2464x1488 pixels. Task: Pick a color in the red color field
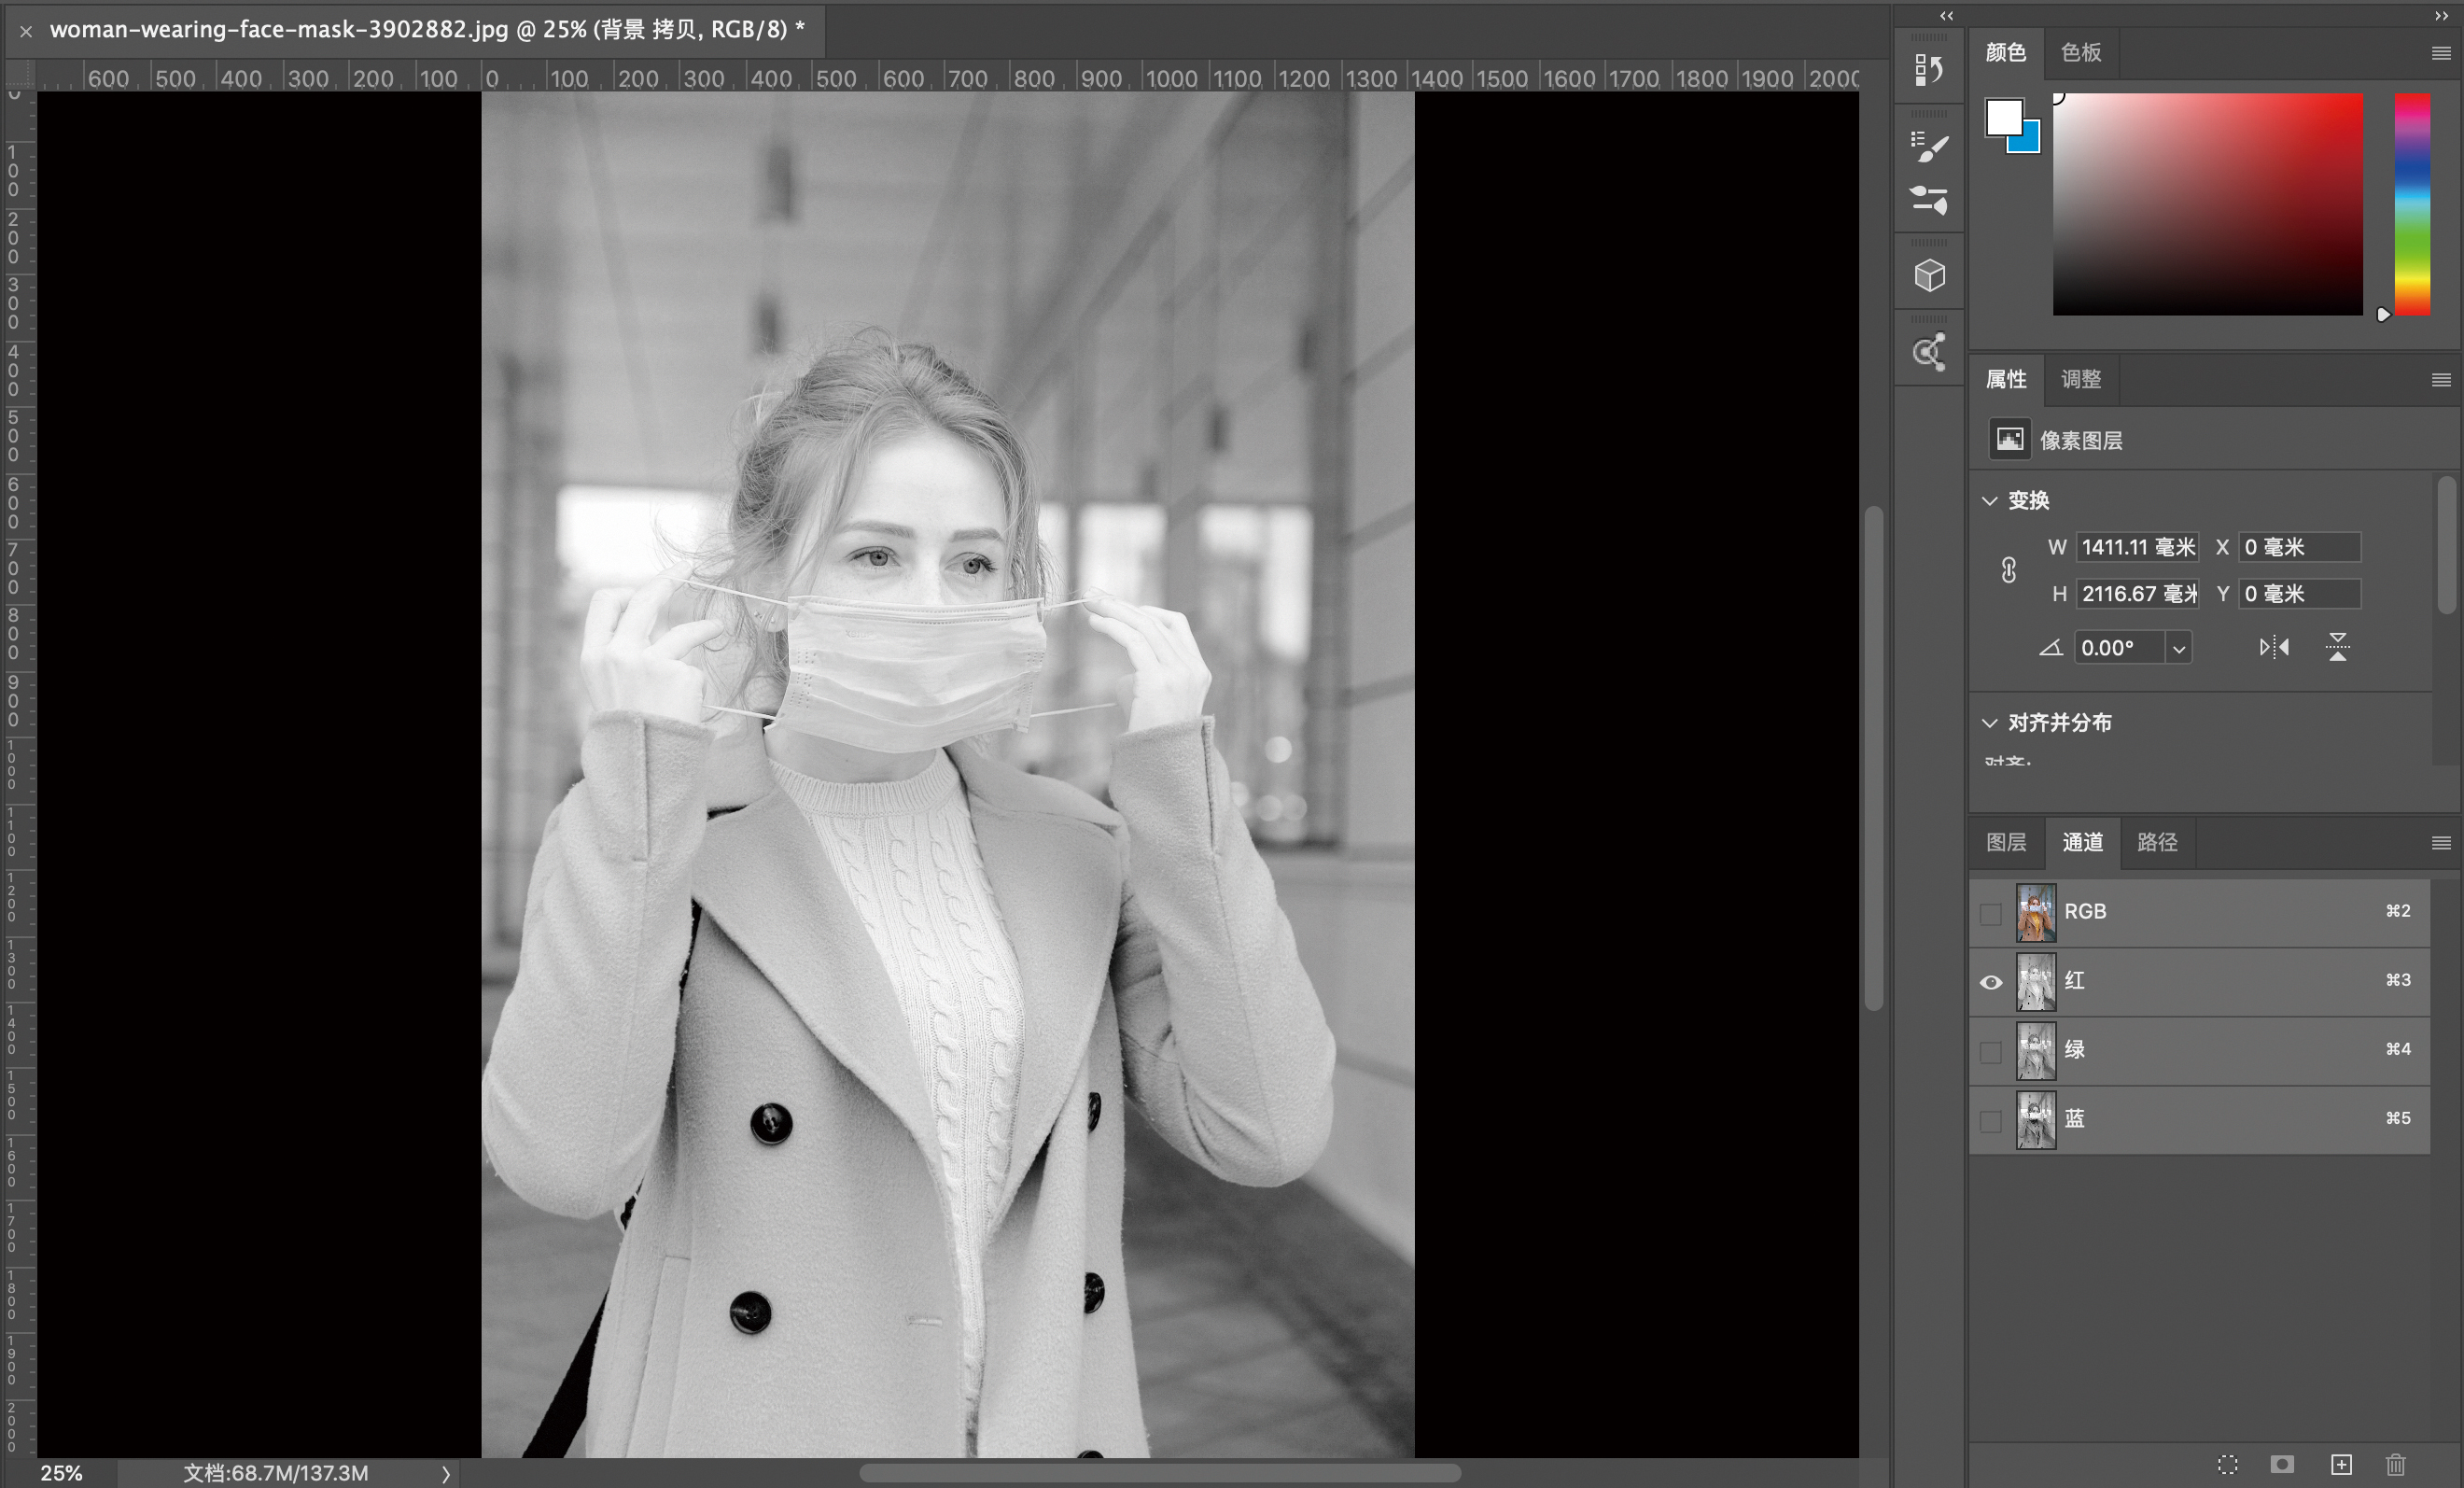point(2207,204)
